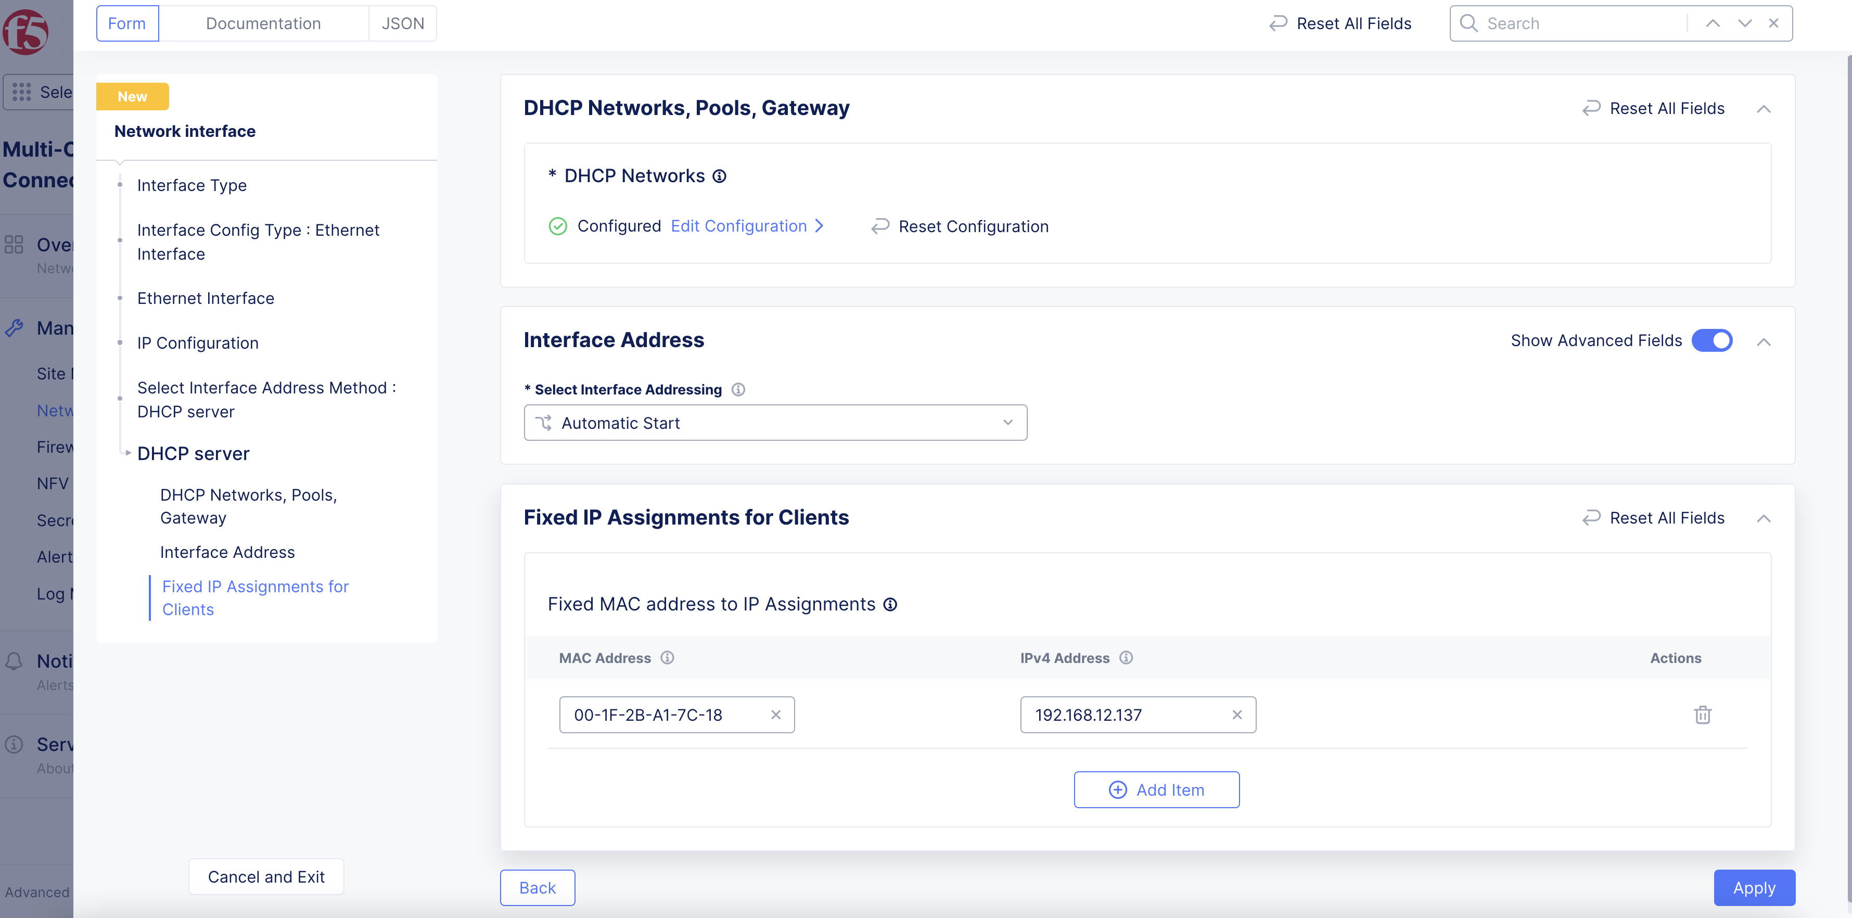Click the Reset Configuration circular arrow icon
Viewport: 1852px width, 918px height.
coord(879,226)
